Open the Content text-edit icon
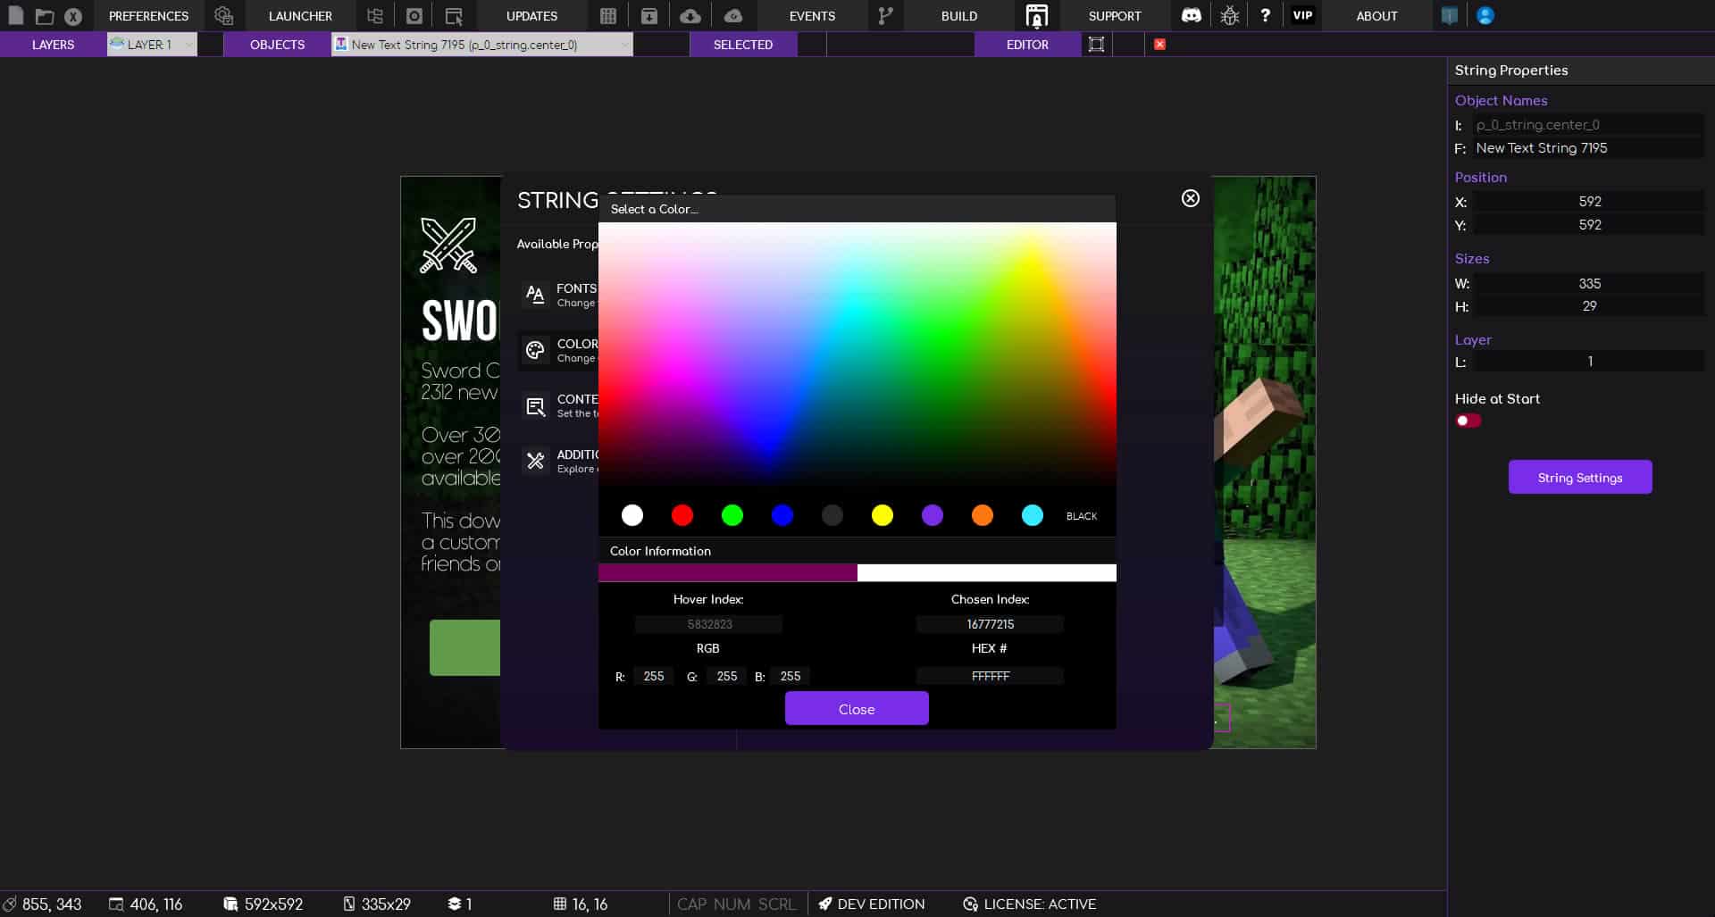This screenshot has width=1715, height=917. click(x=536, y=406)
